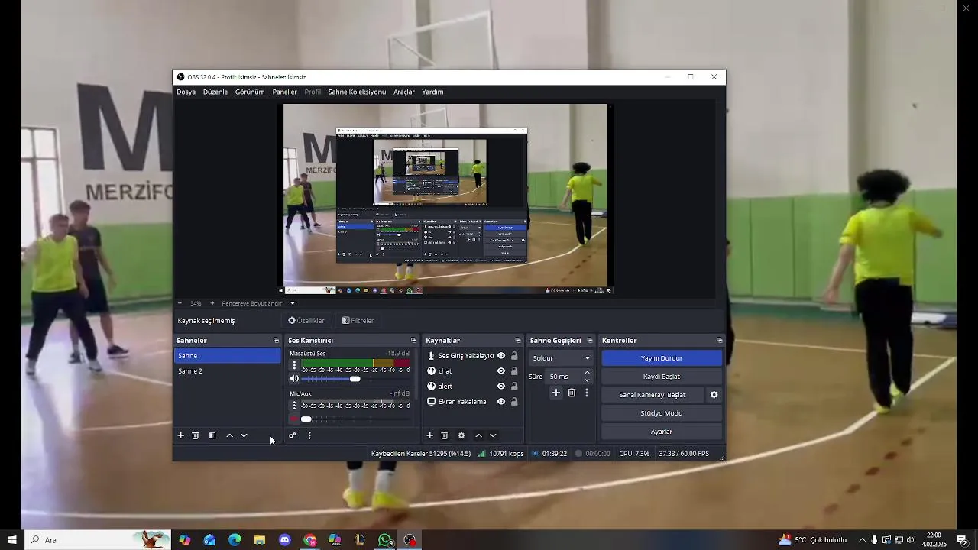The image size is (978, 550).
Task: Click the OBS preview canvas
Action: (445, 199)
